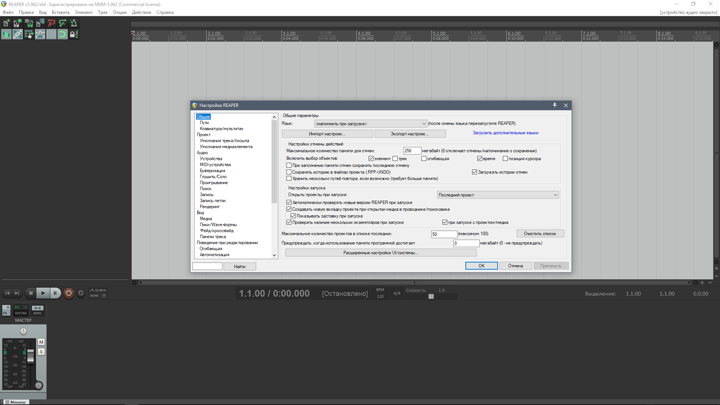The height and width of the screenshot is (405, 720).
Task: Click settings tree scroll down arrow
Action: coord(274,255)
